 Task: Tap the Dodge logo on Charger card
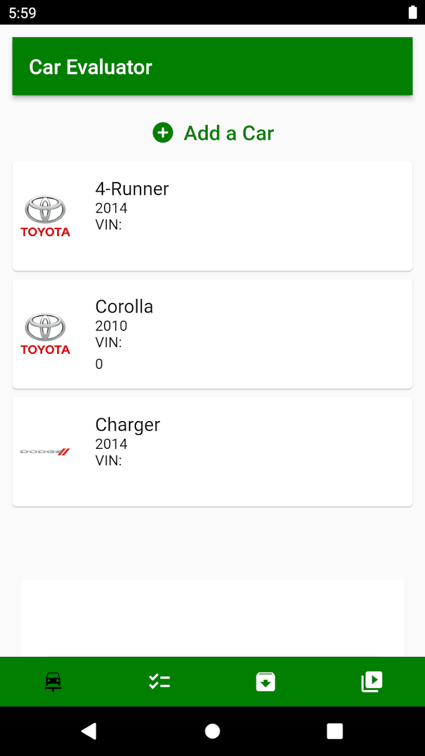point(45,451)
